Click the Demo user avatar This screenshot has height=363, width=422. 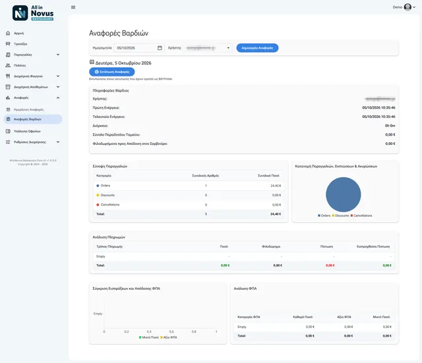click(x=407, y=7)
